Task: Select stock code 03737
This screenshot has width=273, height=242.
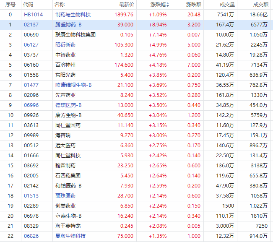Action: [31, 55]
